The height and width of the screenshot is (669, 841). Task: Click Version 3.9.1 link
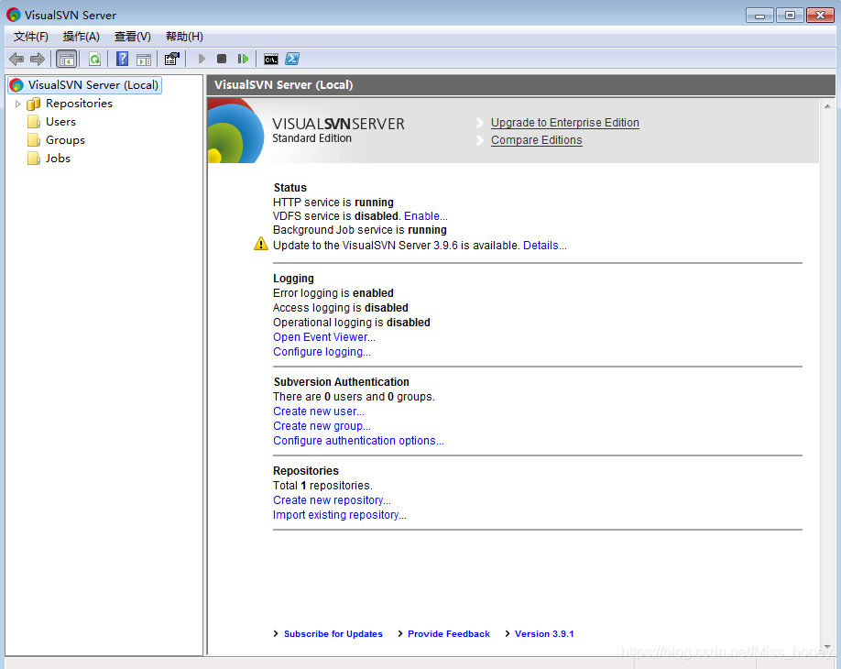click(x=544, y=634)
